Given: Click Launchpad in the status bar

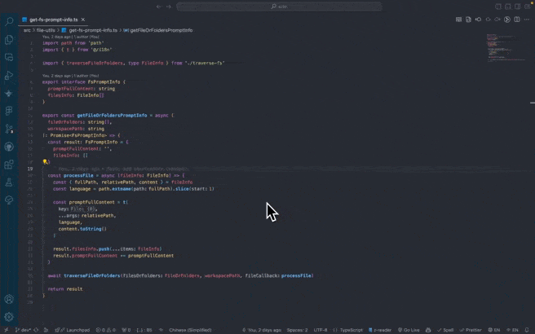Looking at the screenshot, I should pos(73,330).
